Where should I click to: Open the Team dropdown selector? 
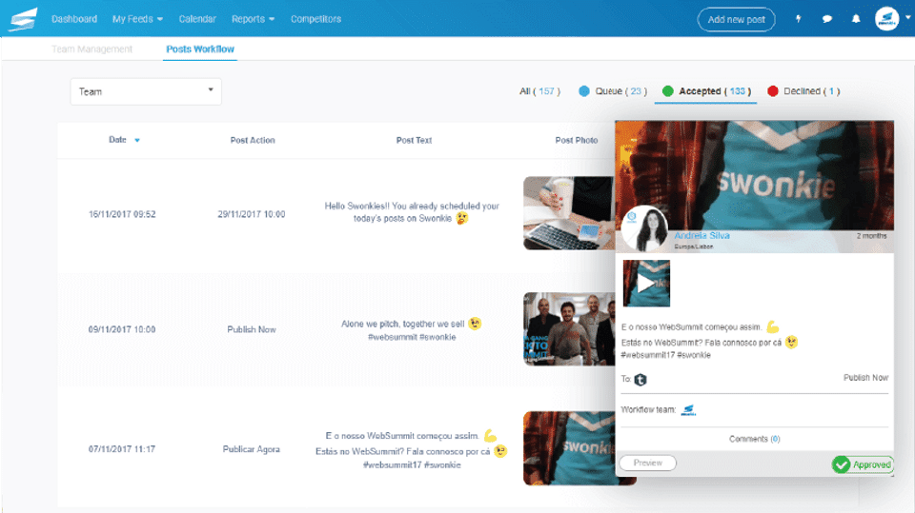click(x=146, y=91)
